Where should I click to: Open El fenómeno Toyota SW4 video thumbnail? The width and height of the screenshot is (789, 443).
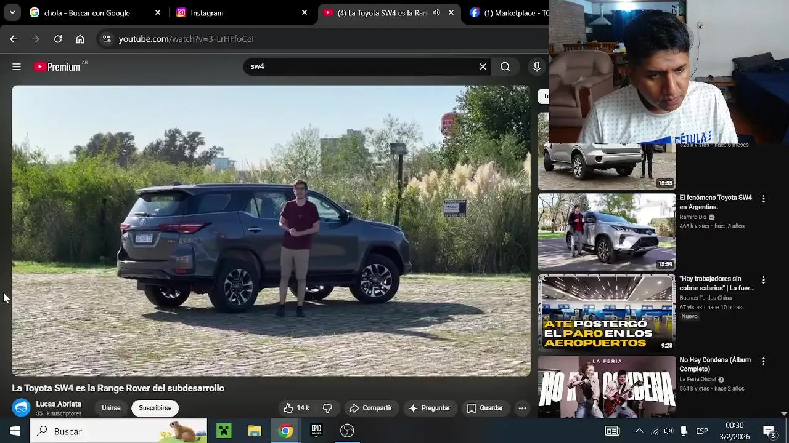point(607,232)
